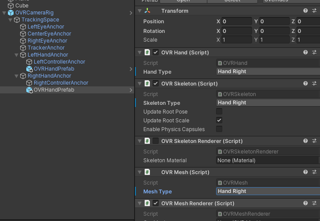Click the LeftHandAnchor object icon
The width and height of the screenshot is (320, 221).
(x=23, y=55)
